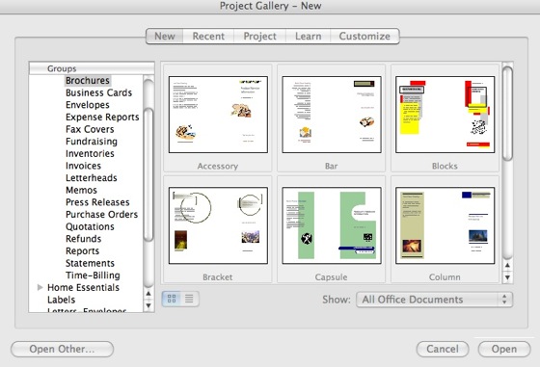Select Business Cards group
Screen dimensions: 540x367
coord(98,92)
